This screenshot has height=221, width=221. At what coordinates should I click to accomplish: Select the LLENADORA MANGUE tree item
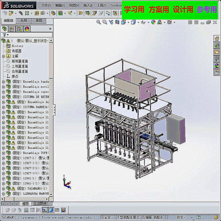[x=36, y=194]
